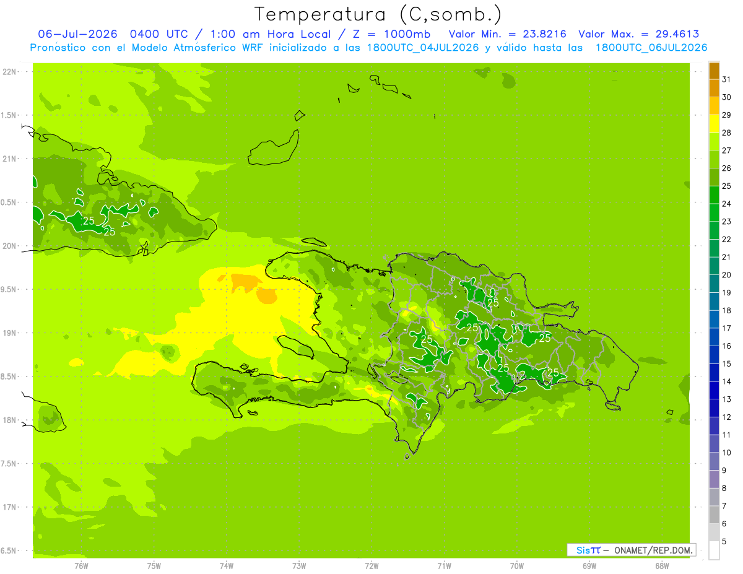Click the 68W longitude axis label

662,565
